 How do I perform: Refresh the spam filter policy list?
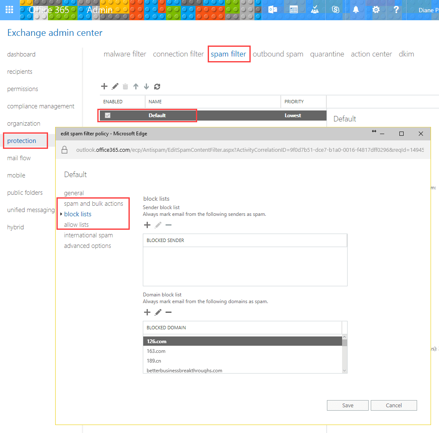point(157,86)
